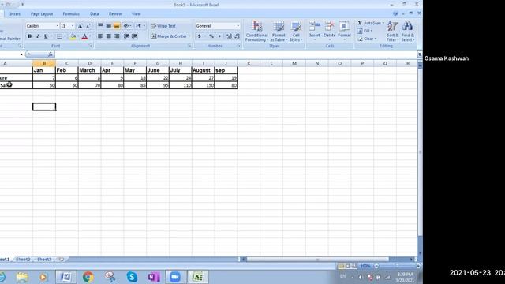Expand Merge & Center dropdown arrow
Screen dimensions: 505x284
189,36
